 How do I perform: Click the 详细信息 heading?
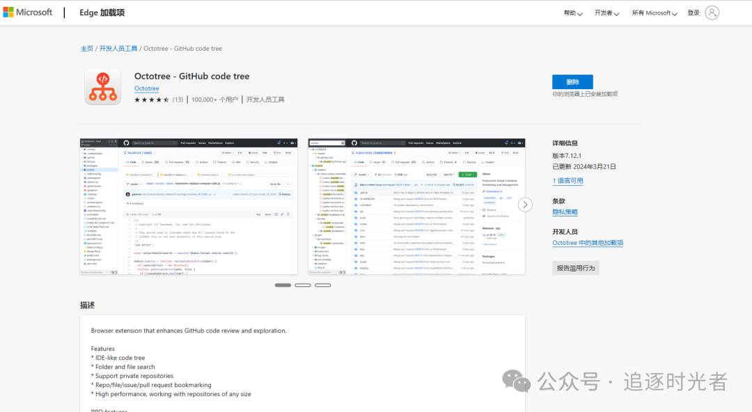click(565, 143)
